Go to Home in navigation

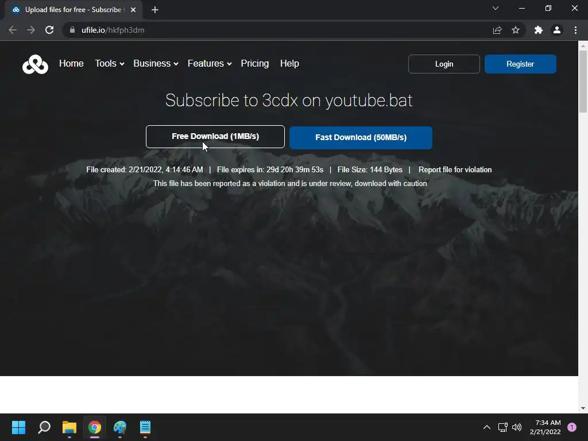point(71,63)
